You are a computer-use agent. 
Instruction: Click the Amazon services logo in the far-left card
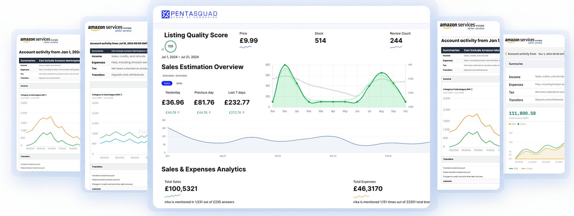(x=39, y=40)
